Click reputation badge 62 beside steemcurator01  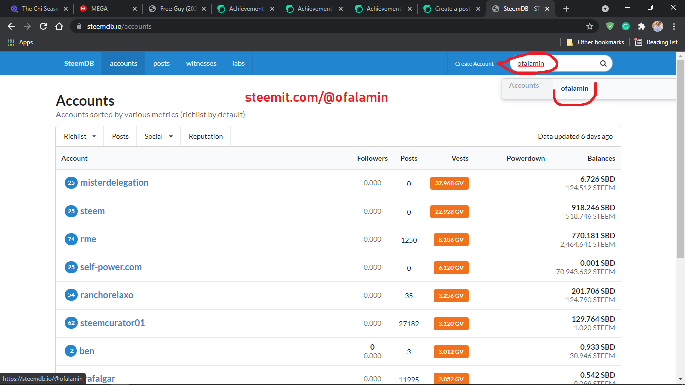tap(71, 323)
